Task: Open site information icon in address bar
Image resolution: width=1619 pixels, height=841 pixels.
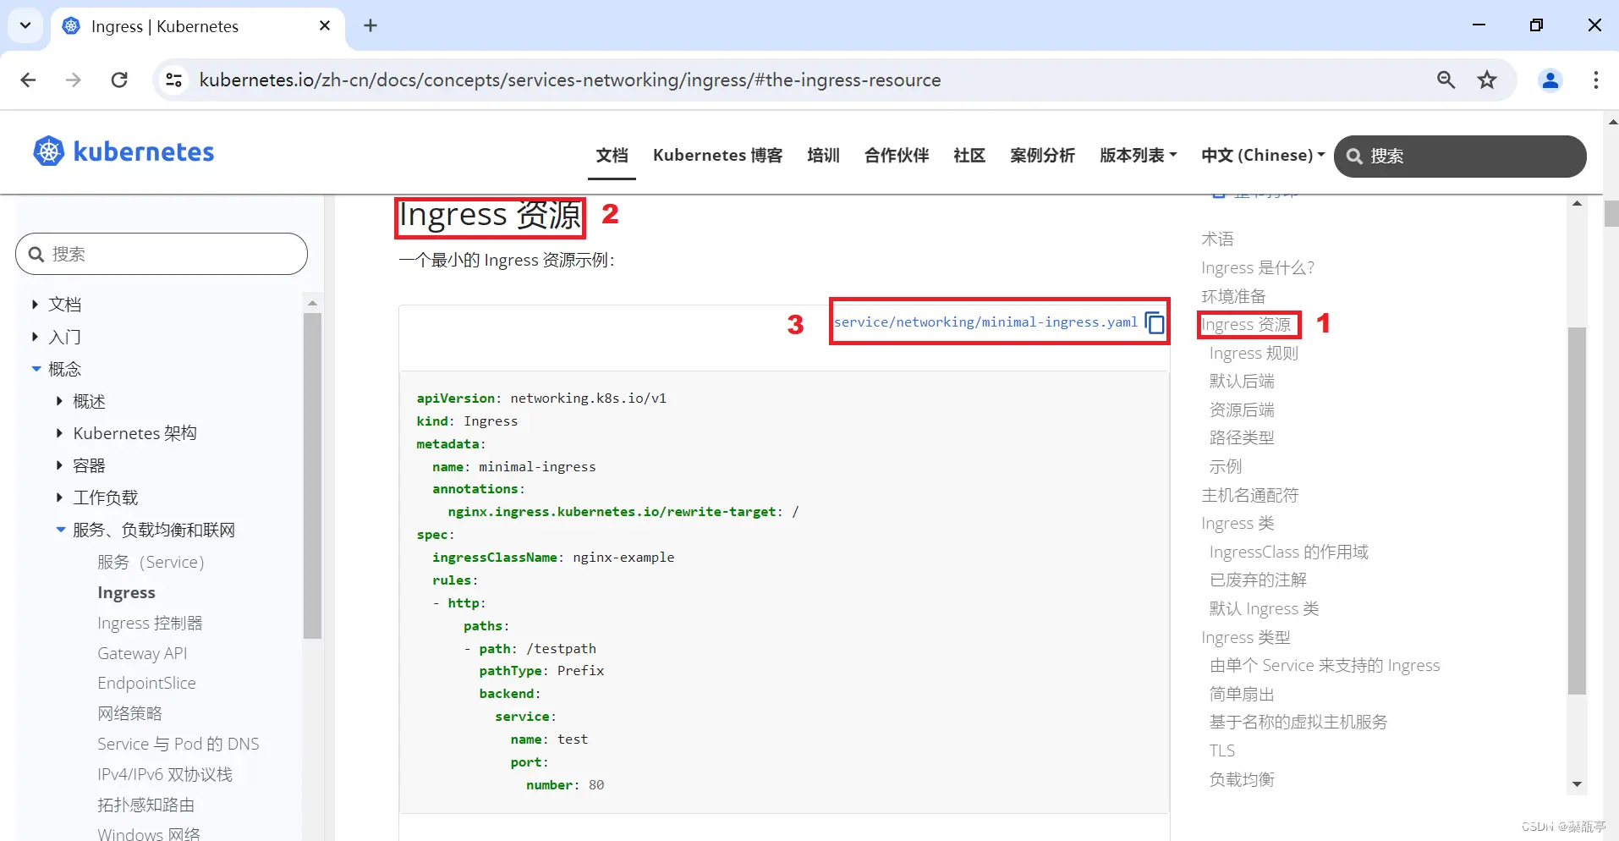Action: coord(174,80)
